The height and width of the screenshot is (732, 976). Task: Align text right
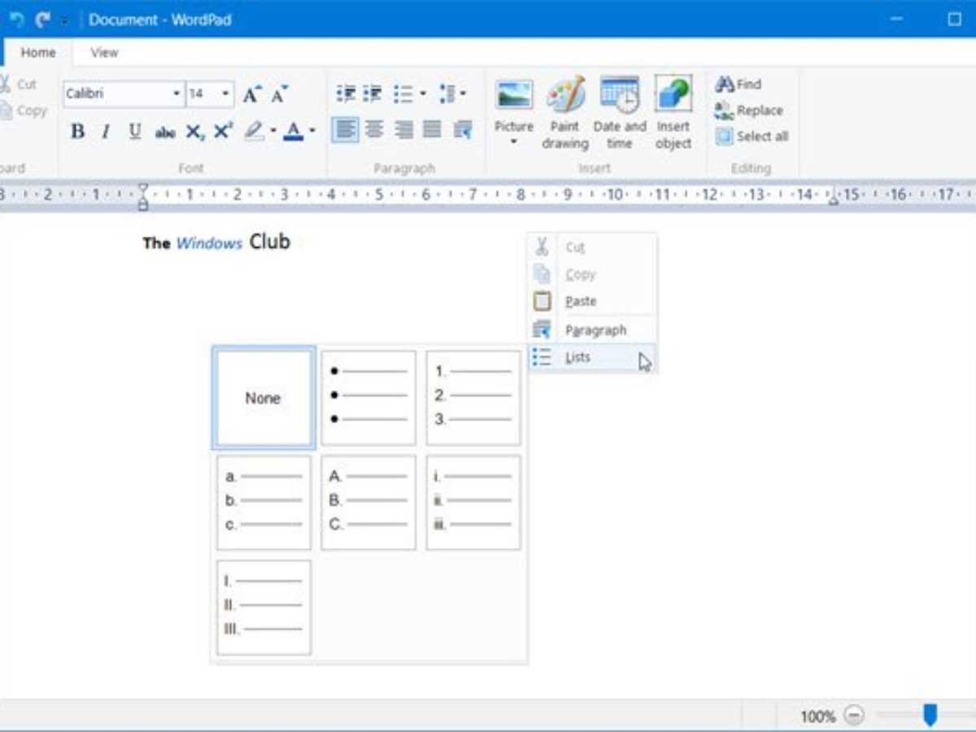(x=403, y=129)
